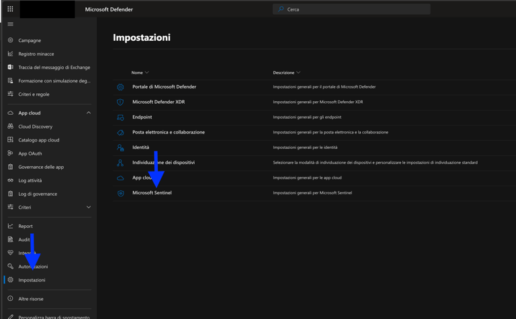
Task: Click the Posta elettronica e collaborazione icon
Action: click(120, 132)
